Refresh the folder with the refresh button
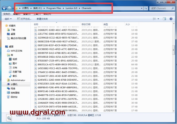The image size is (177, 124). pyautogui.click(x=146, y=8)
